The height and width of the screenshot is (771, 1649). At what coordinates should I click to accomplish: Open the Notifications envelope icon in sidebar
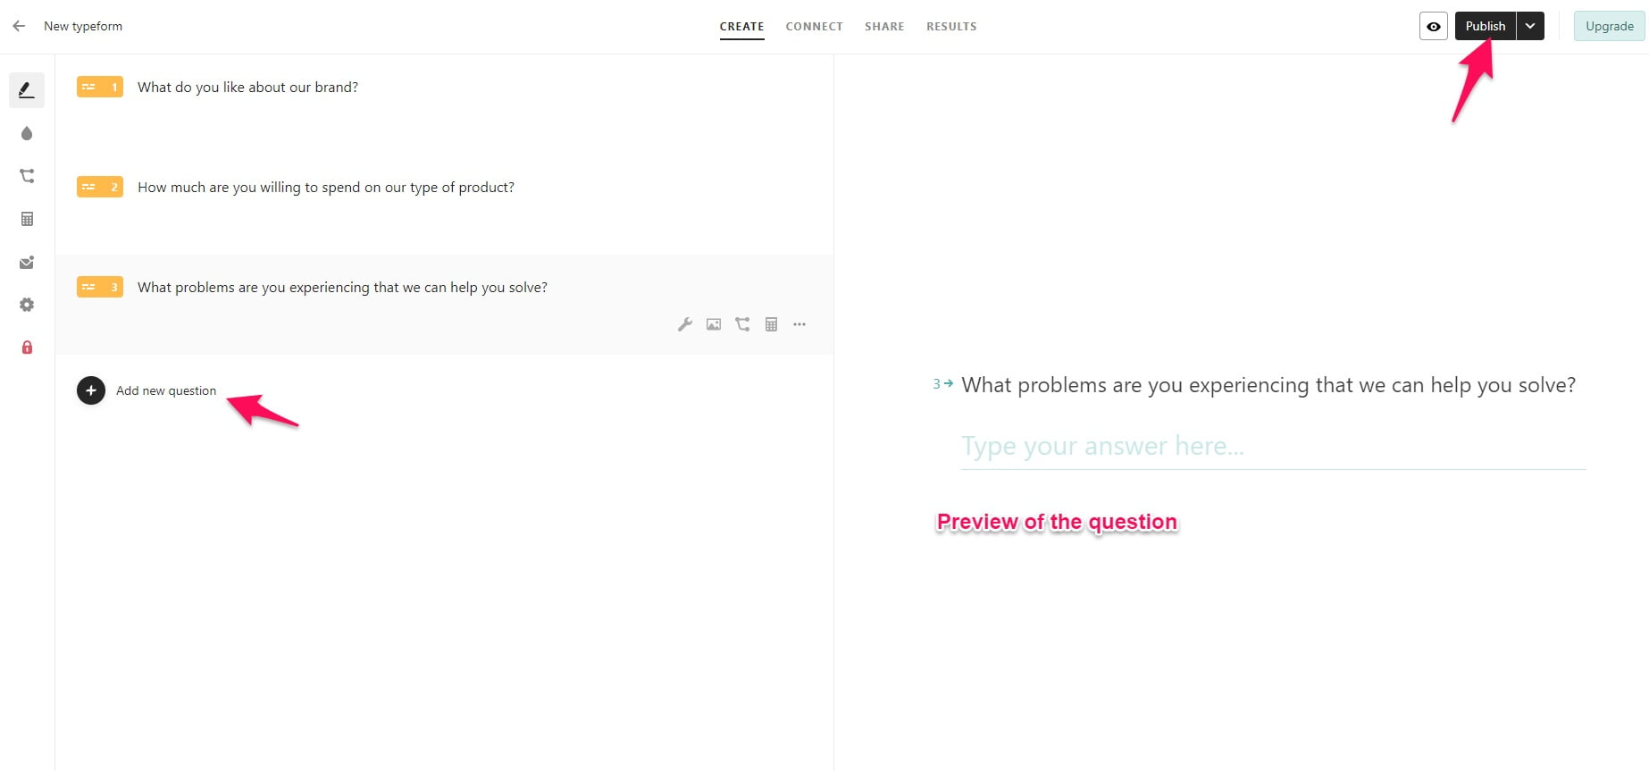point(27,262)
